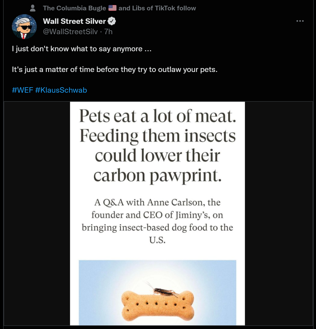316x329 pixels.
Task: Open the tweet's three-dot More menu
Action: (x=300, y=21)
